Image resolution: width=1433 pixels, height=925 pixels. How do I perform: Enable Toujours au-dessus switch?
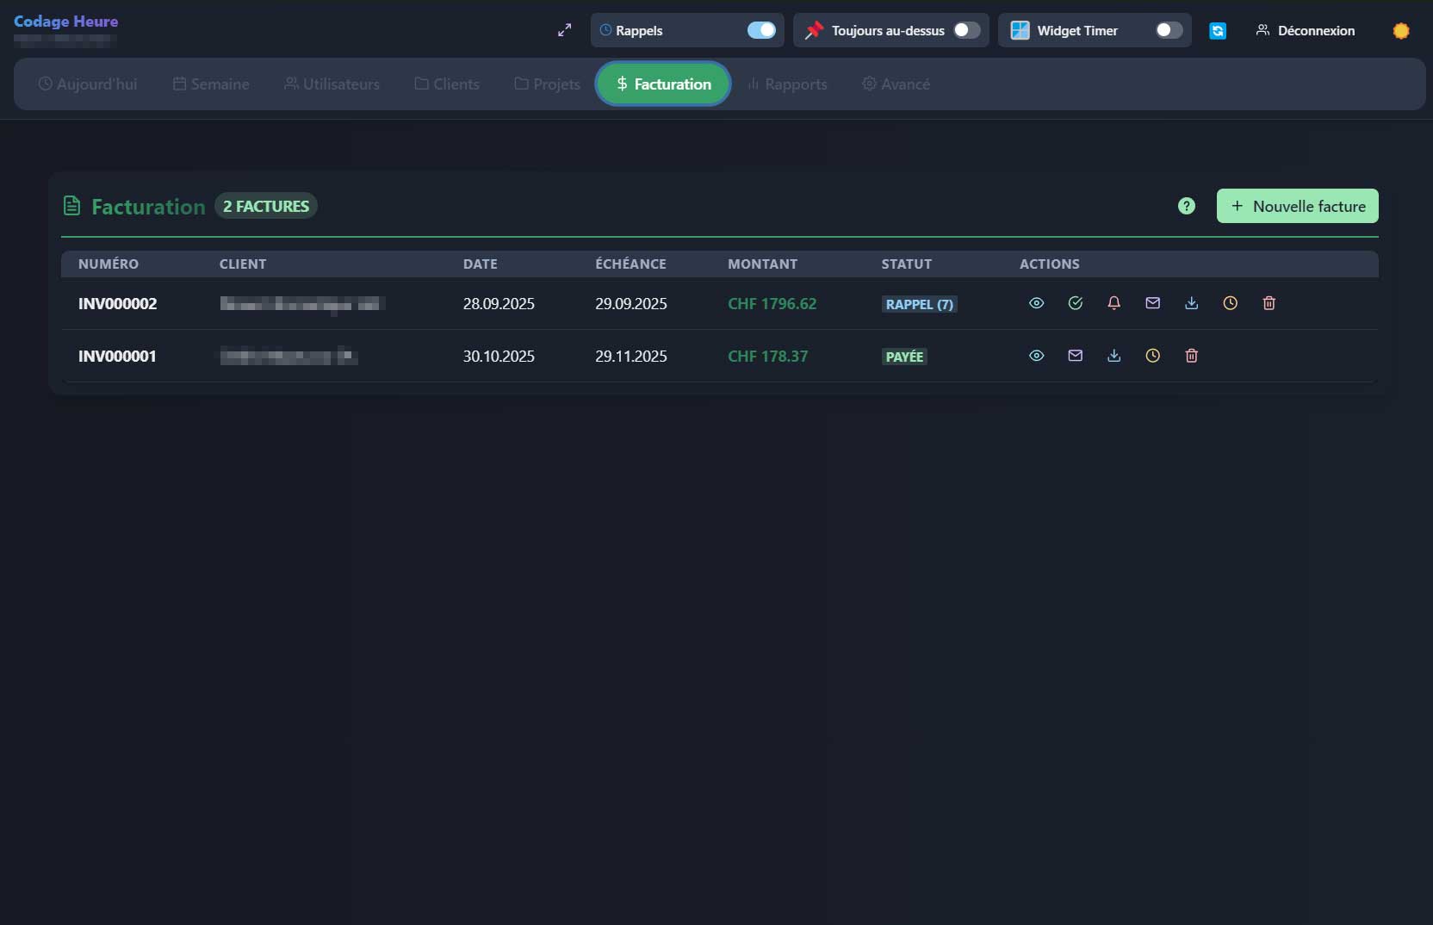(x=966, y=30)
